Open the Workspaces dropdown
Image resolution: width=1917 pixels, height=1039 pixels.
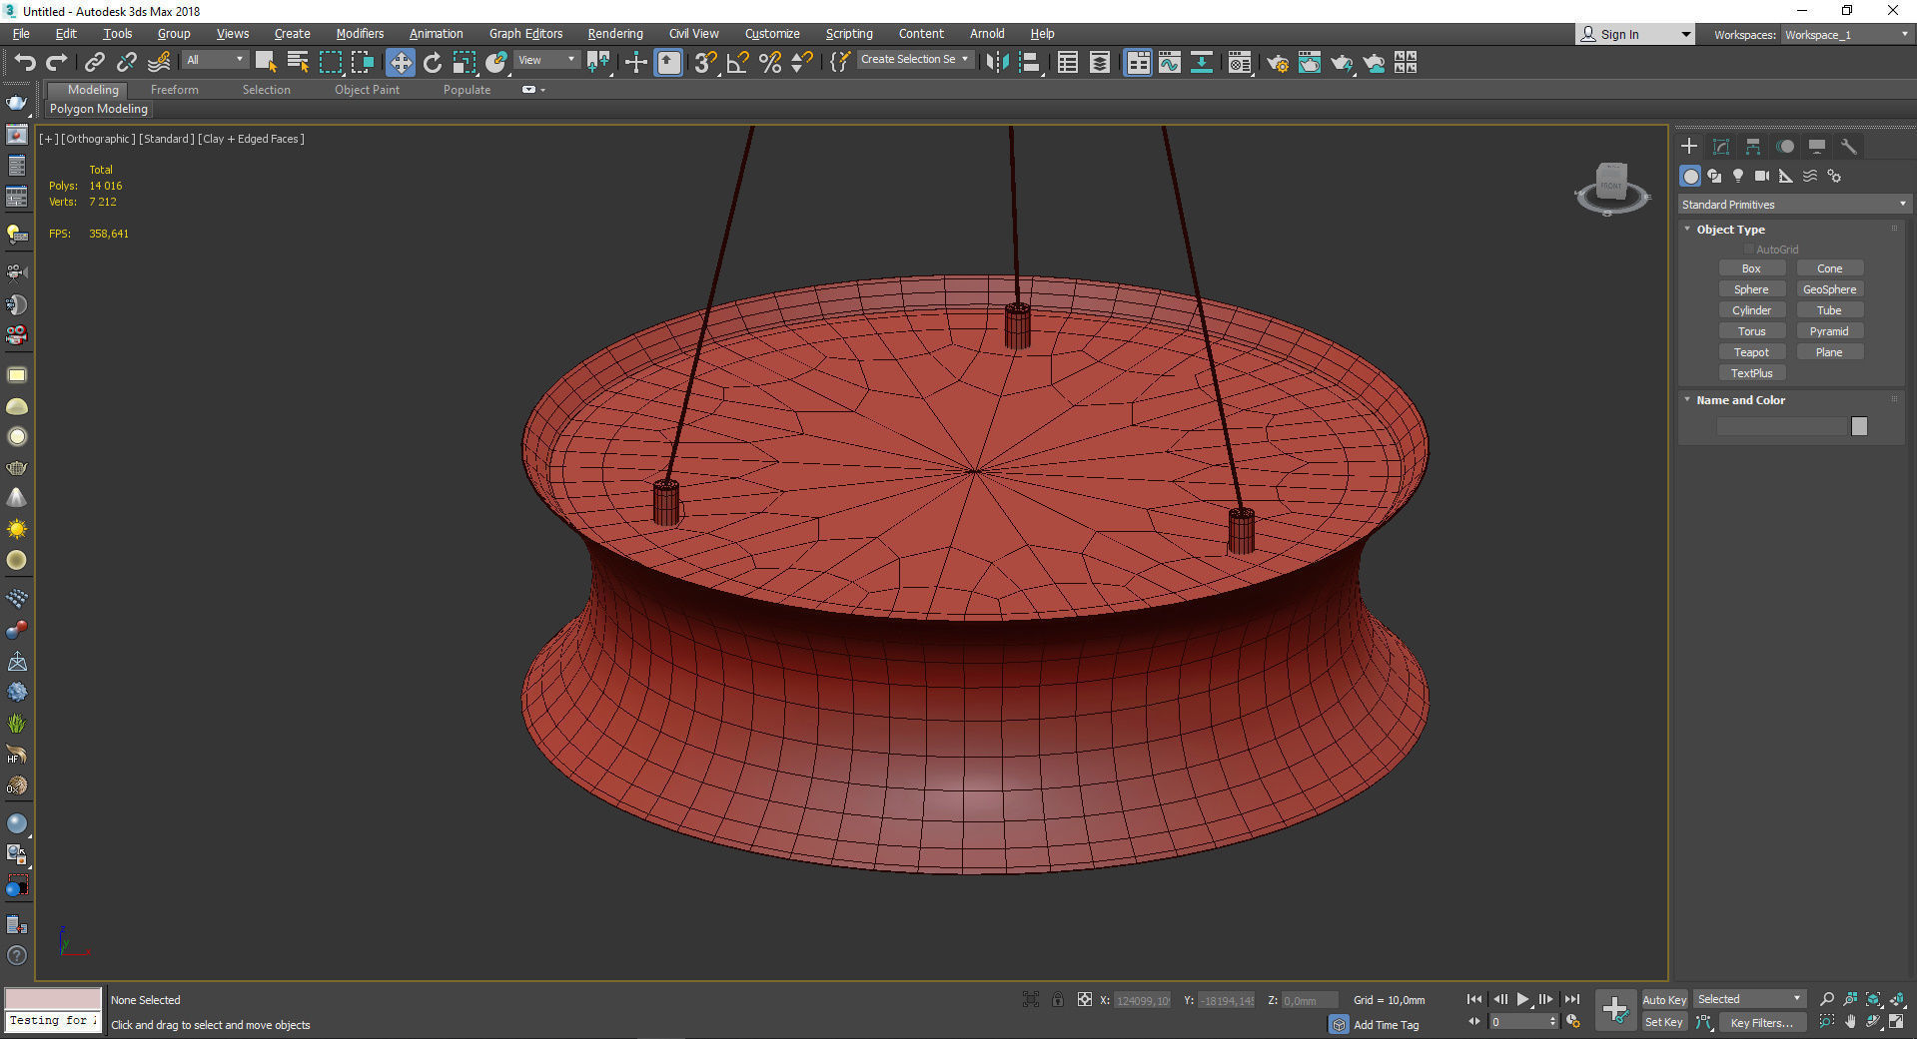tap(1846, 35)
